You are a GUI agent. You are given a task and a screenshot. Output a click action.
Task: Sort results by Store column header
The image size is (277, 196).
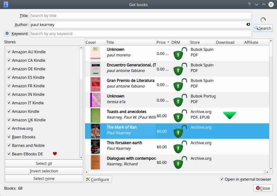tap(203, 42)
